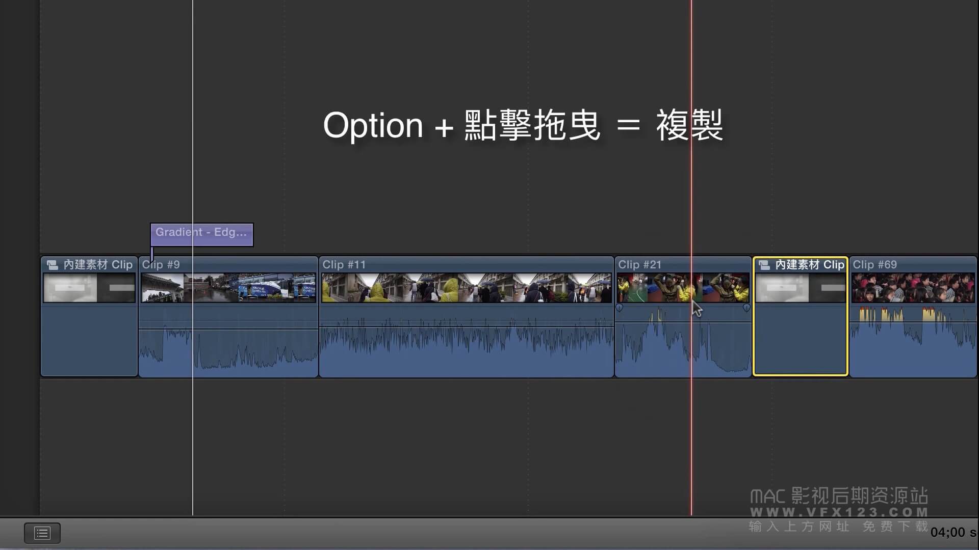Screen dimensions: 979x550
Task: Select Clip #9 in the timeline
Action: pos(228,317)
